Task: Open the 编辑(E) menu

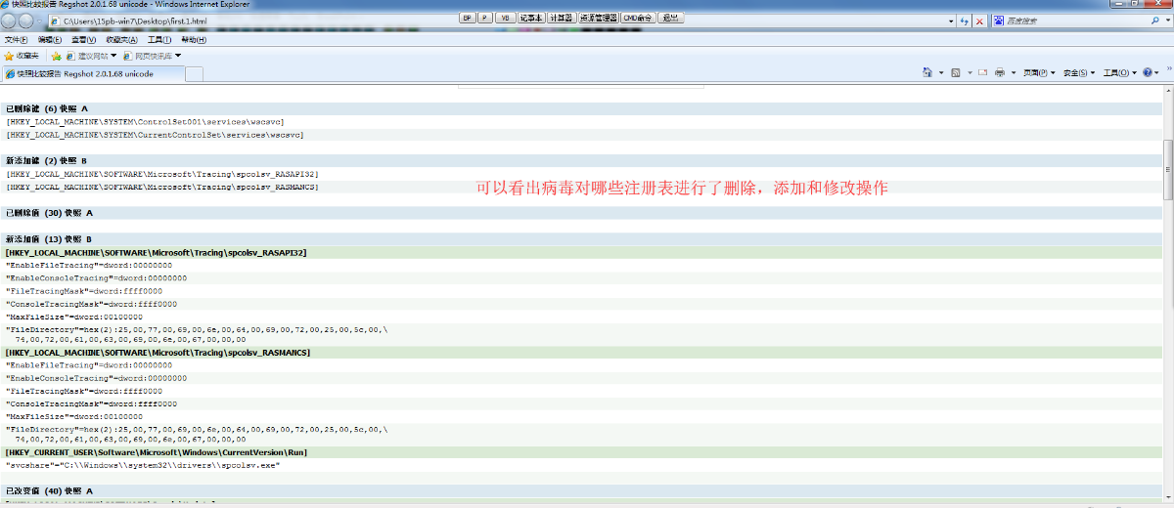Action: (x=49, y=40)
